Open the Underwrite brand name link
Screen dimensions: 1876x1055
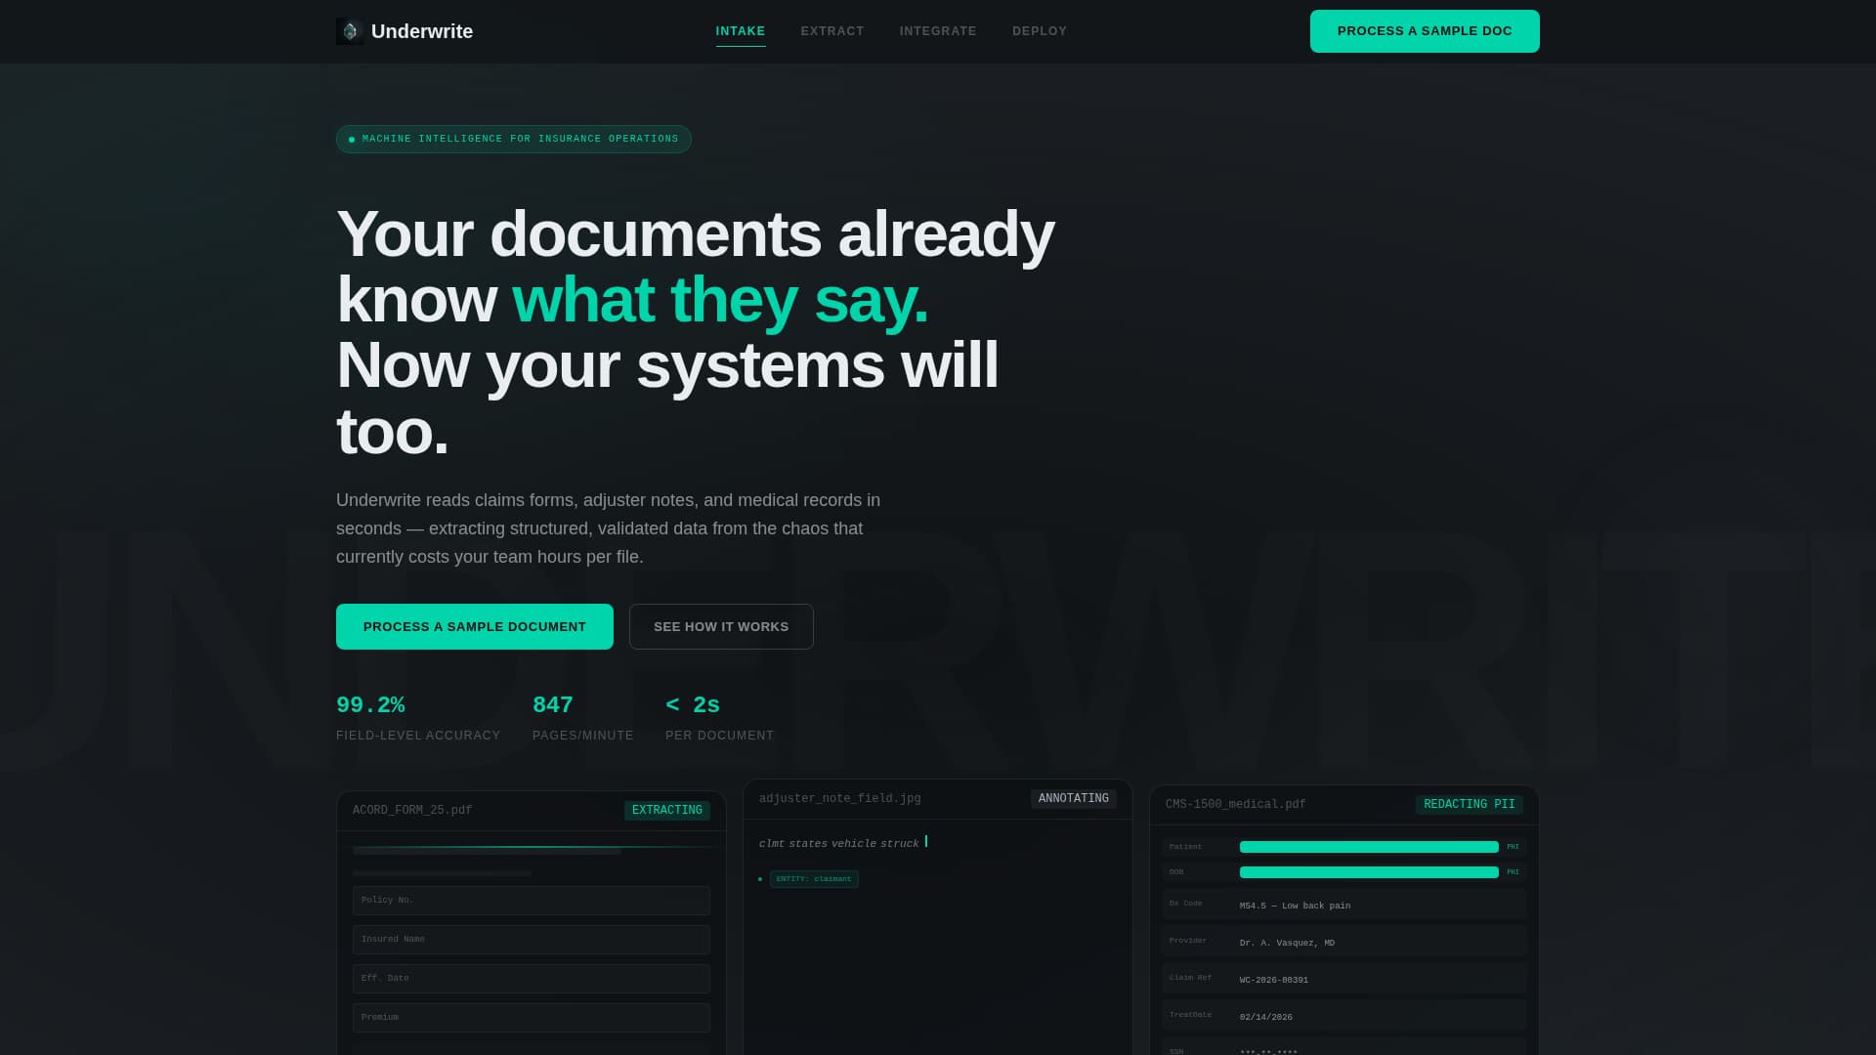click(x=422, y=31)
